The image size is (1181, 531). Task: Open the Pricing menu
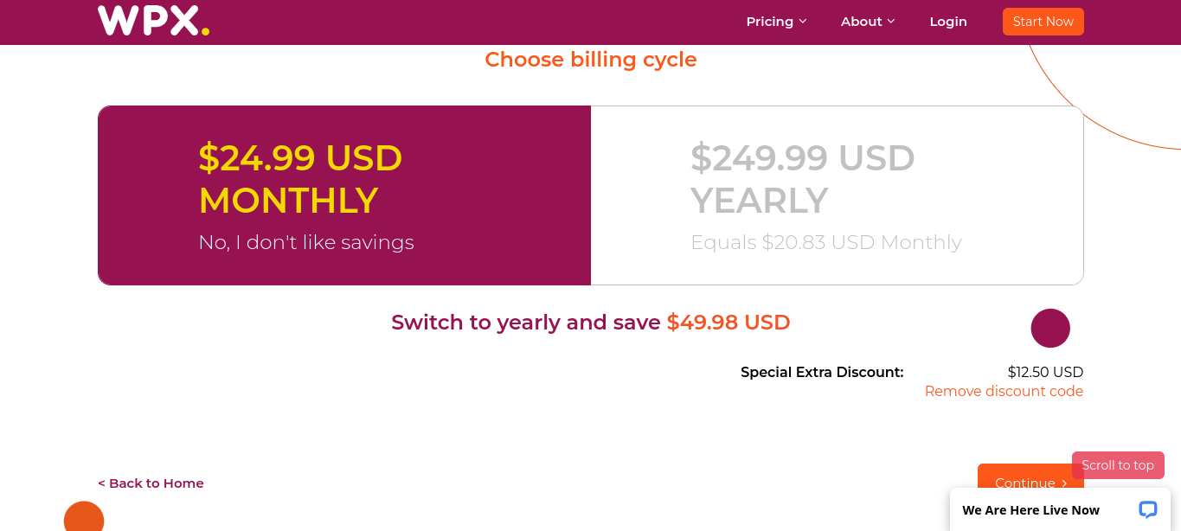[x=776, y=22]
